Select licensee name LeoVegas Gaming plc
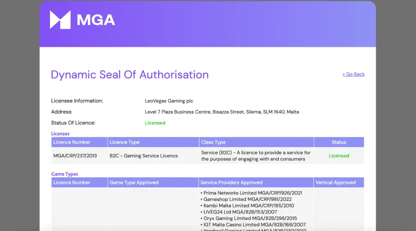This screenshot has width=416, height=231. (169, 101)
